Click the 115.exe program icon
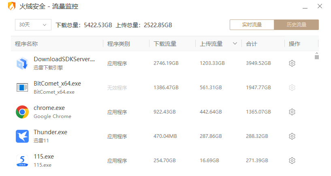 22,161
